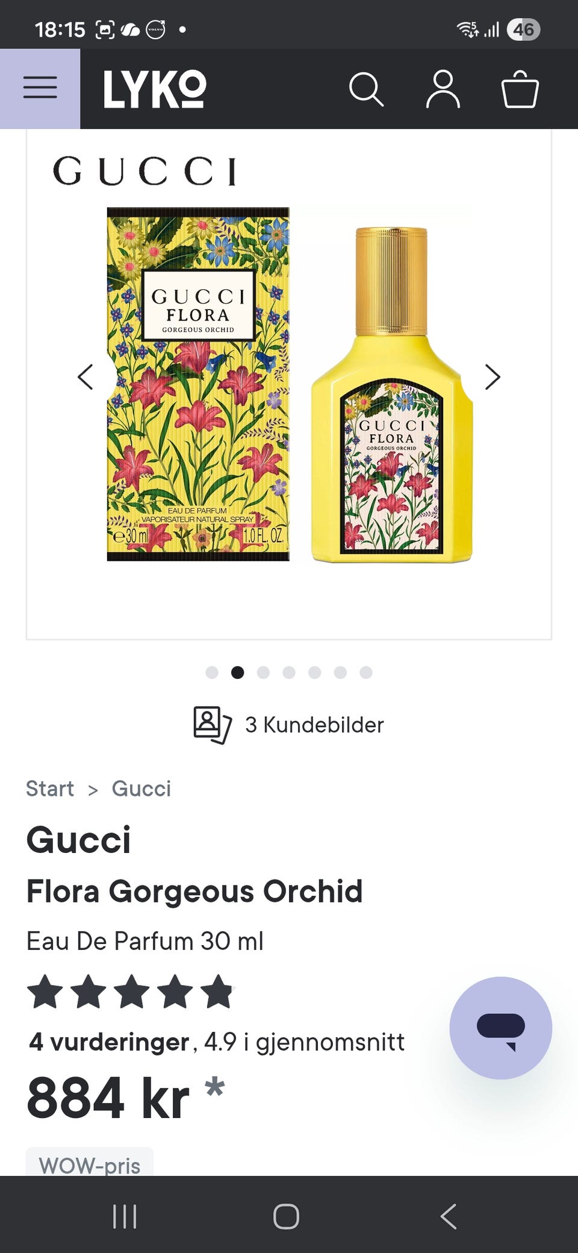The height and width of the screenshot is (1253, 578).
Task: Tap the Gucci Flora product image
Action: coord(289,386)
